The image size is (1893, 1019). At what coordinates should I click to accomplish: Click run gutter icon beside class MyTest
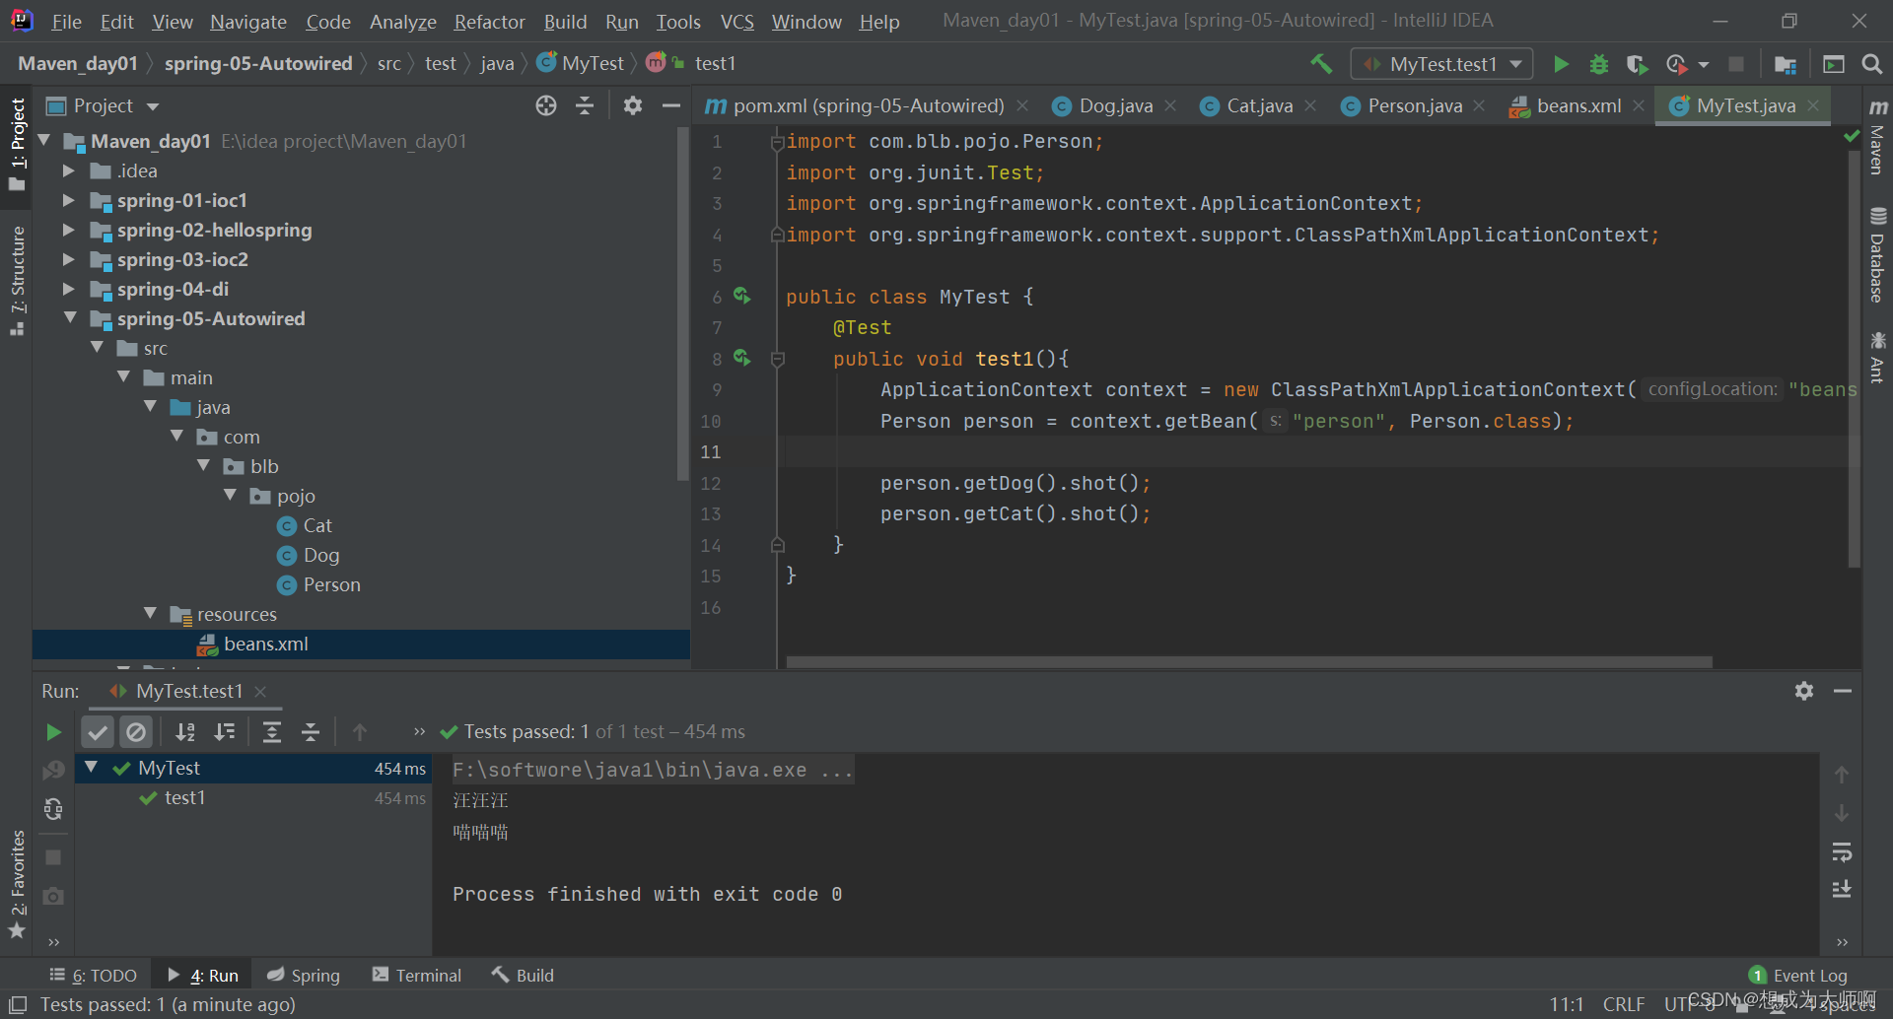(742, 296)
